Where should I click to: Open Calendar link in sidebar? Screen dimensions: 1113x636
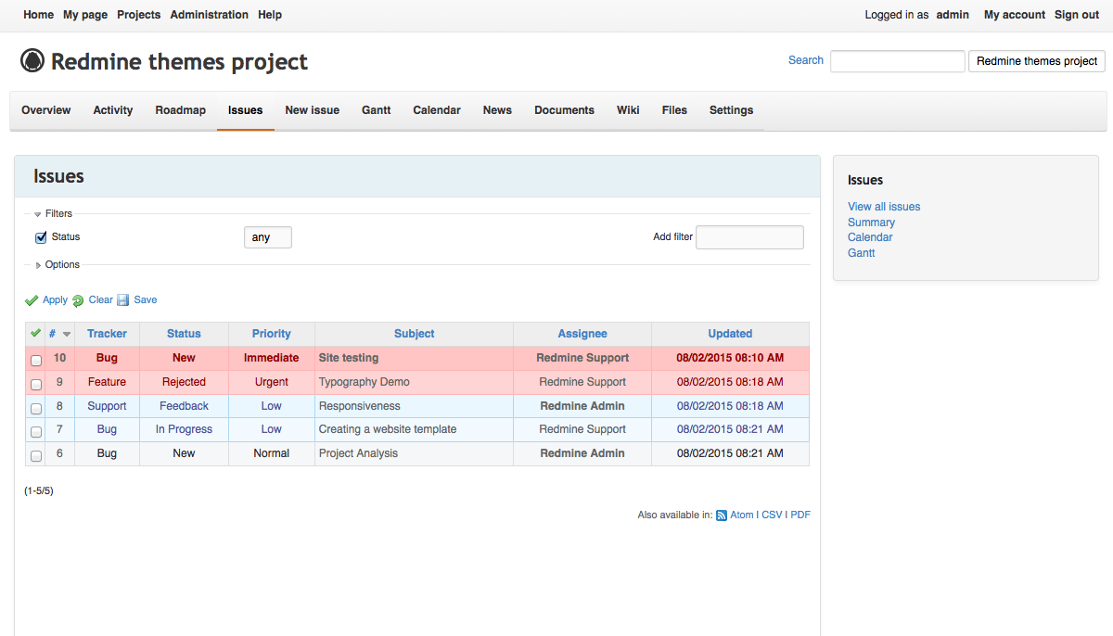tap(870, 237)
